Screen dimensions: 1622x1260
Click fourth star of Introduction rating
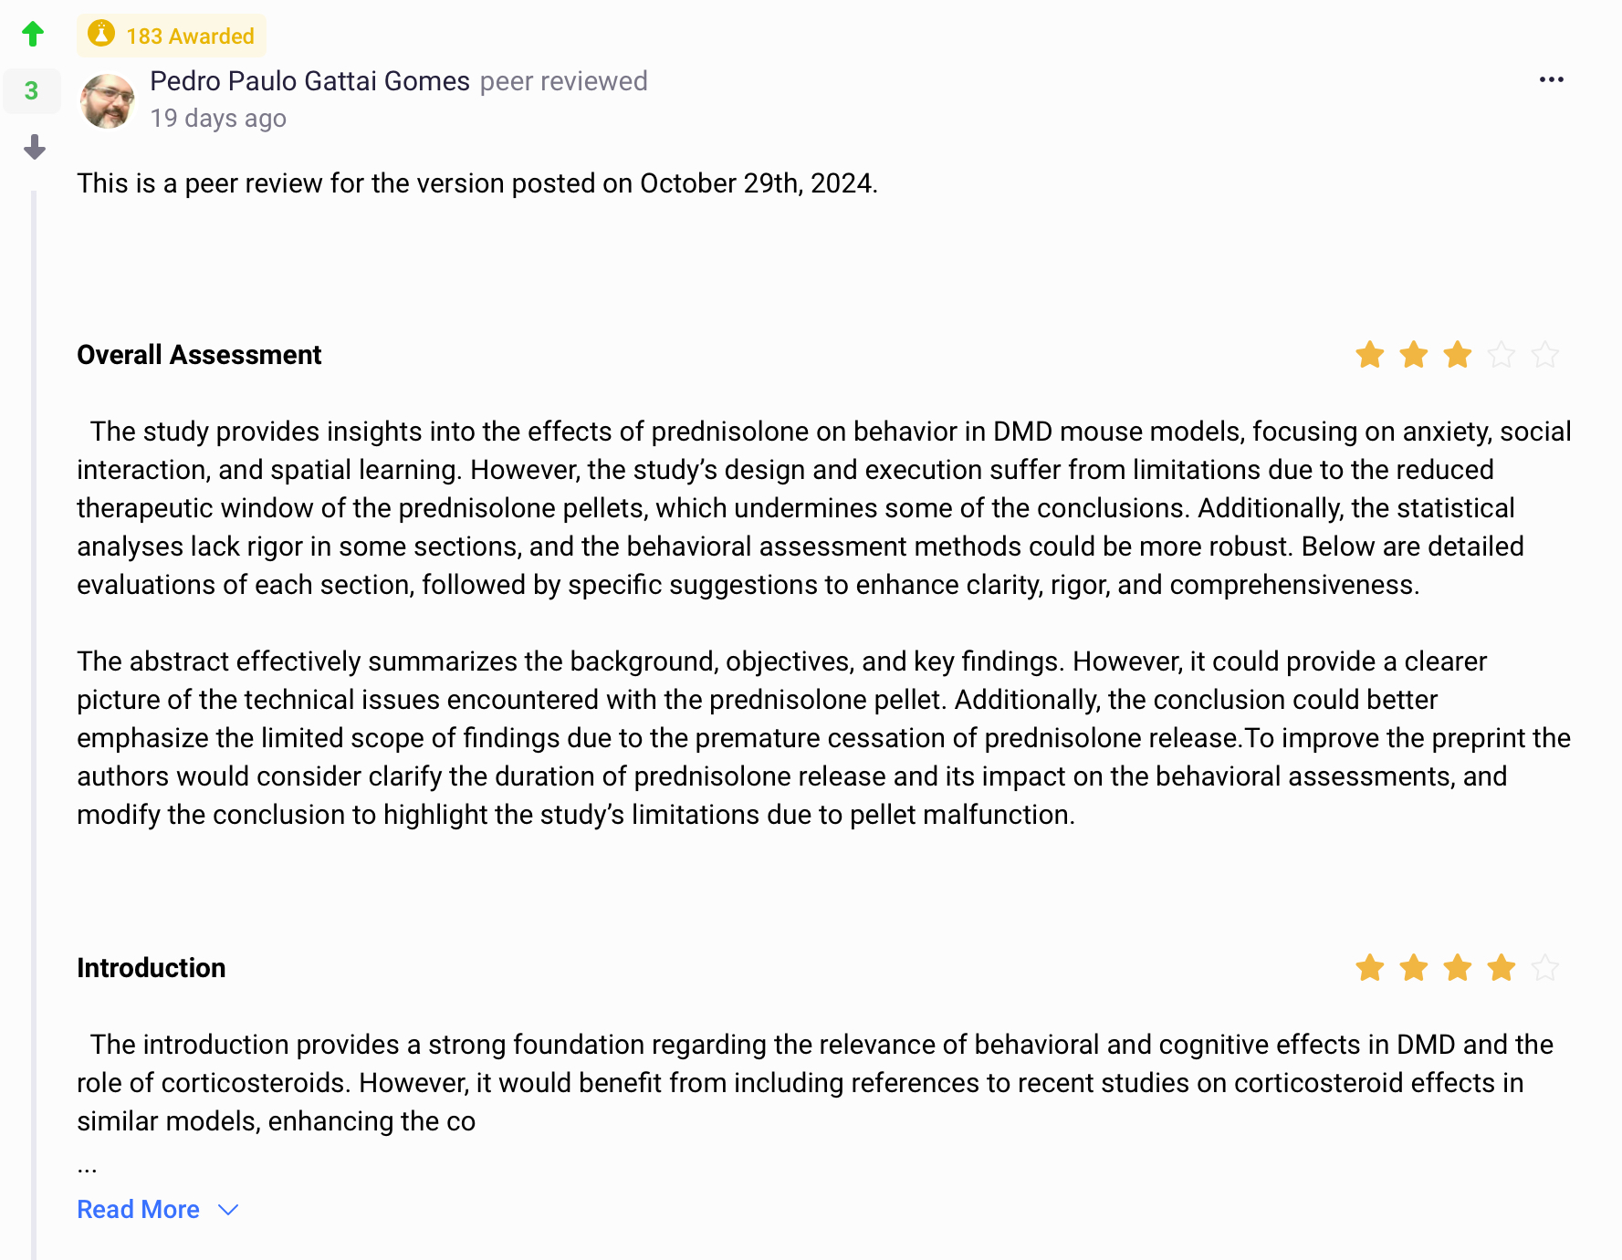click(x=1501, y=968)
